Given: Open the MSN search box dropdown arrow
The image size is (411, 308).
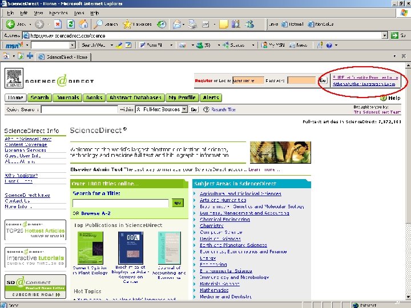Looking at the screenshot, I should click(72, 45).
